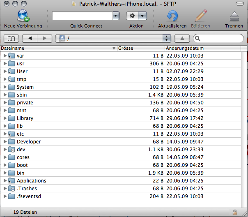Go to parent folder with up arrow
Screen dimensions: 248x217
182,38
